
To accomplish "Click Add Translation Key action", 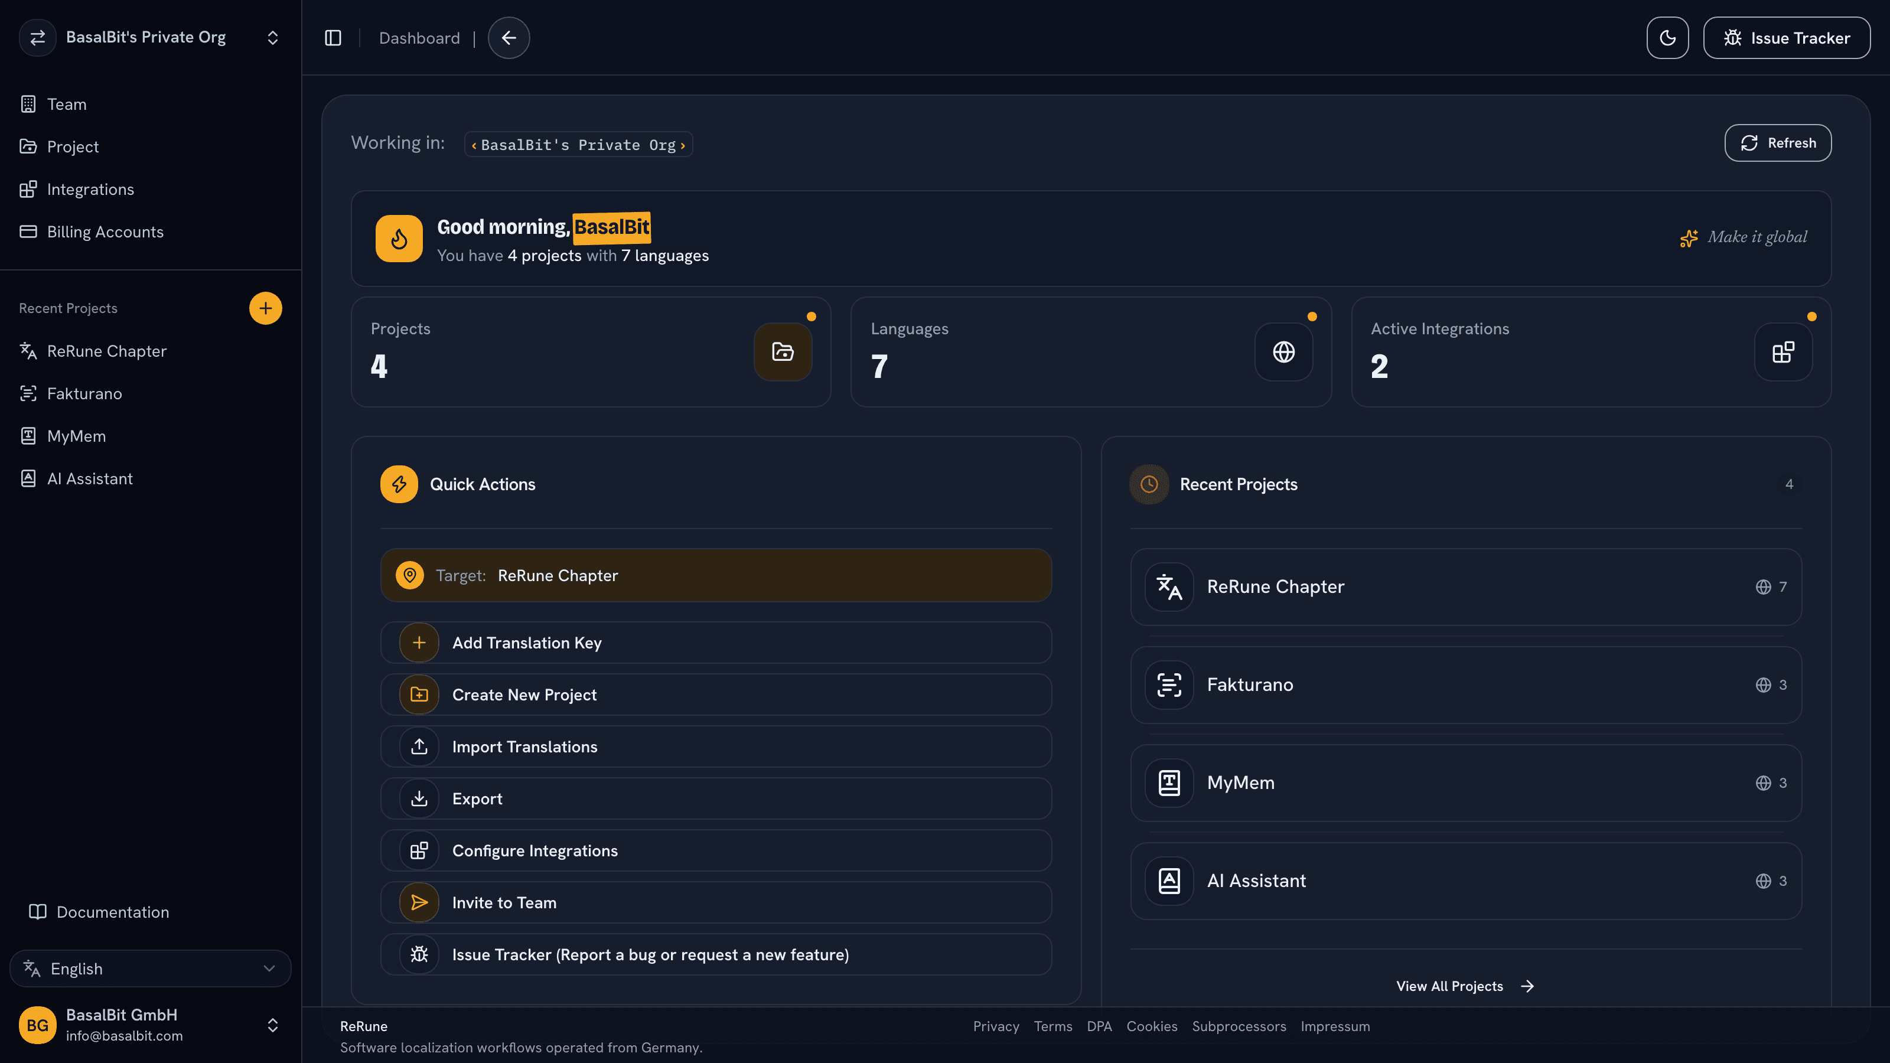I will pos(716,643).
